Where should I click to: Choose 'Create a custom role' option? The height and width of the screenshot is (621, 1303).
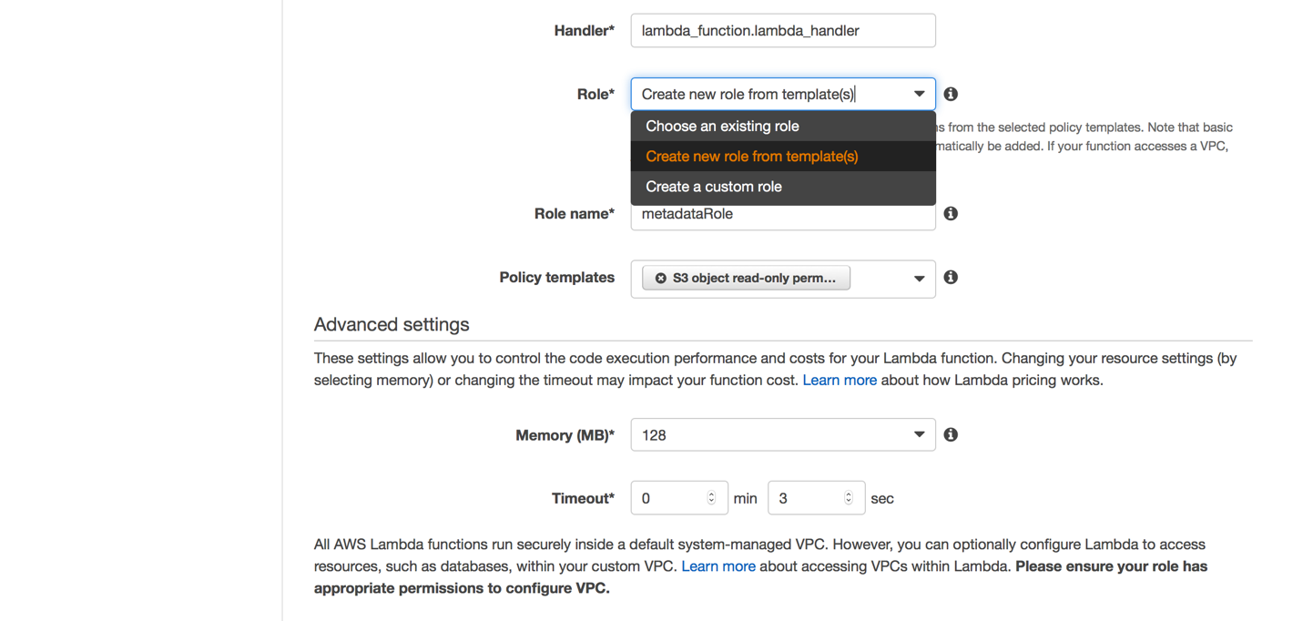713,187
